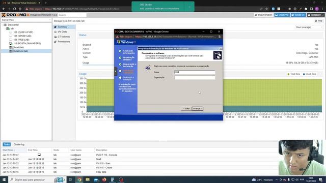
Task: Open the Server View dropdown
Action: click(26, 20)
